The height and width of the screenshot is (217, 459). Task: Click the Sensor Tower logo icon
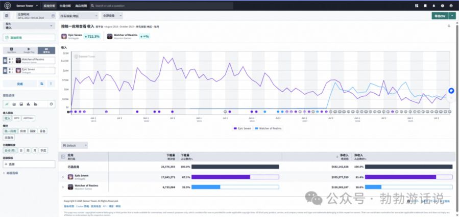point(6,6)
